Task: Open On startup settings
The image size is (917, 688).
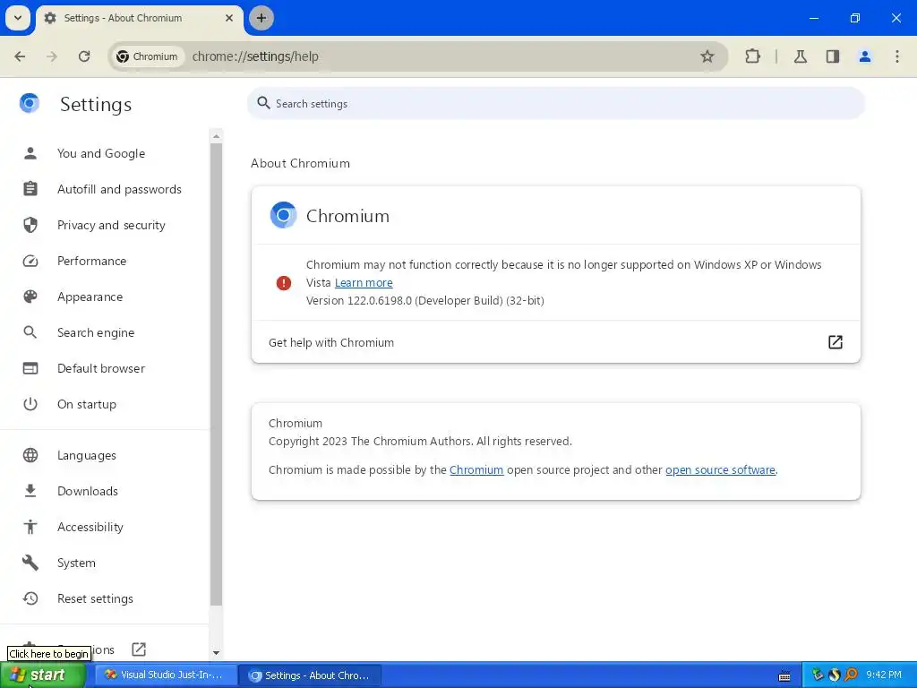Action: click(x=87, y=404)
